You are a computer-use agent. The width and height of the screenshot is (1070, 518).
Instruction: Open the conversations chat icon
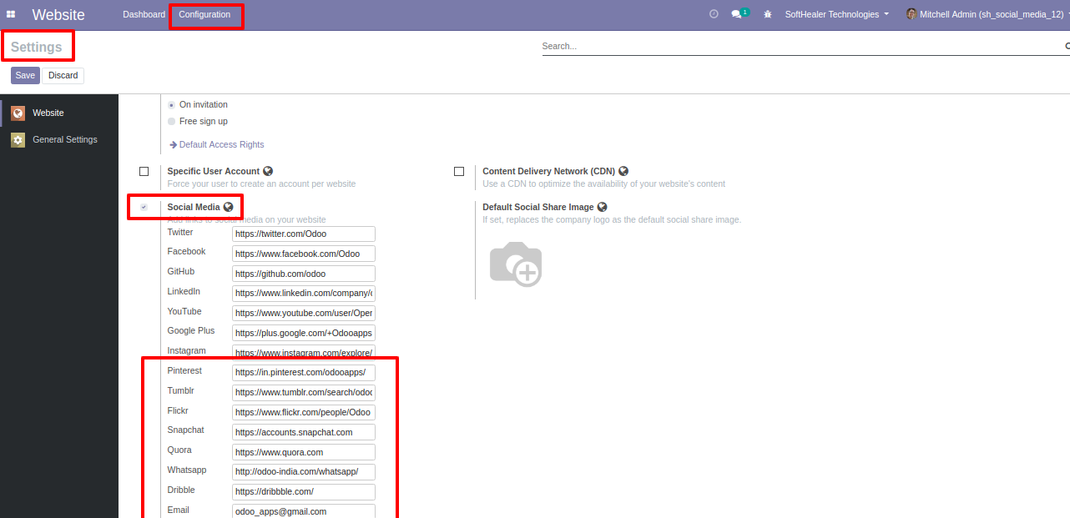tap(736, 14)
